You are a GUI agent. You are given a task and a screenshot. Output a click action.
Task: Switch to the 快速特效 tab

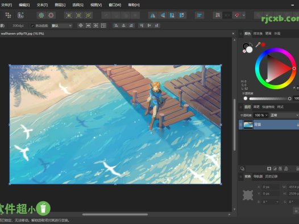(268, 107)
